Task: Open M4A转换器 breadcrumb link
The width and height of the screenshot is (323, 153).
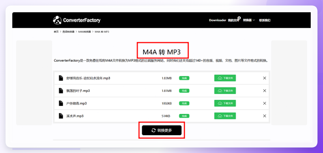Action: [85, 32]
